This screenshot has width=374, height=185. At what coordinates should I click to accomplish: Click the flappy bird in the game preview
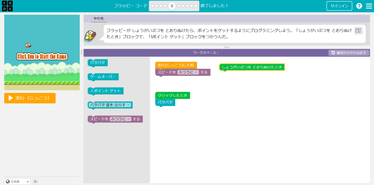[28, 45]
